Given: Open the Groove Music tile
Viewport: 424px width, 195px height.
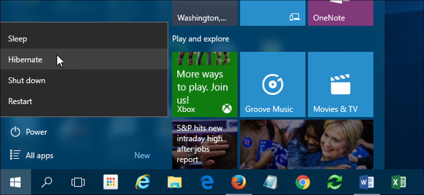Looking at the screenshot, I should 272,84.
